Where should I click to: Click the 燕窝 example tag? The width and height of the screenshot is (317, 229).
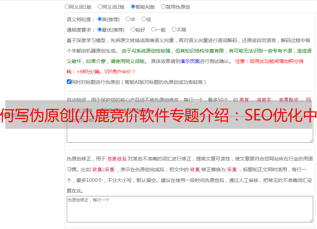coord(244,100)
